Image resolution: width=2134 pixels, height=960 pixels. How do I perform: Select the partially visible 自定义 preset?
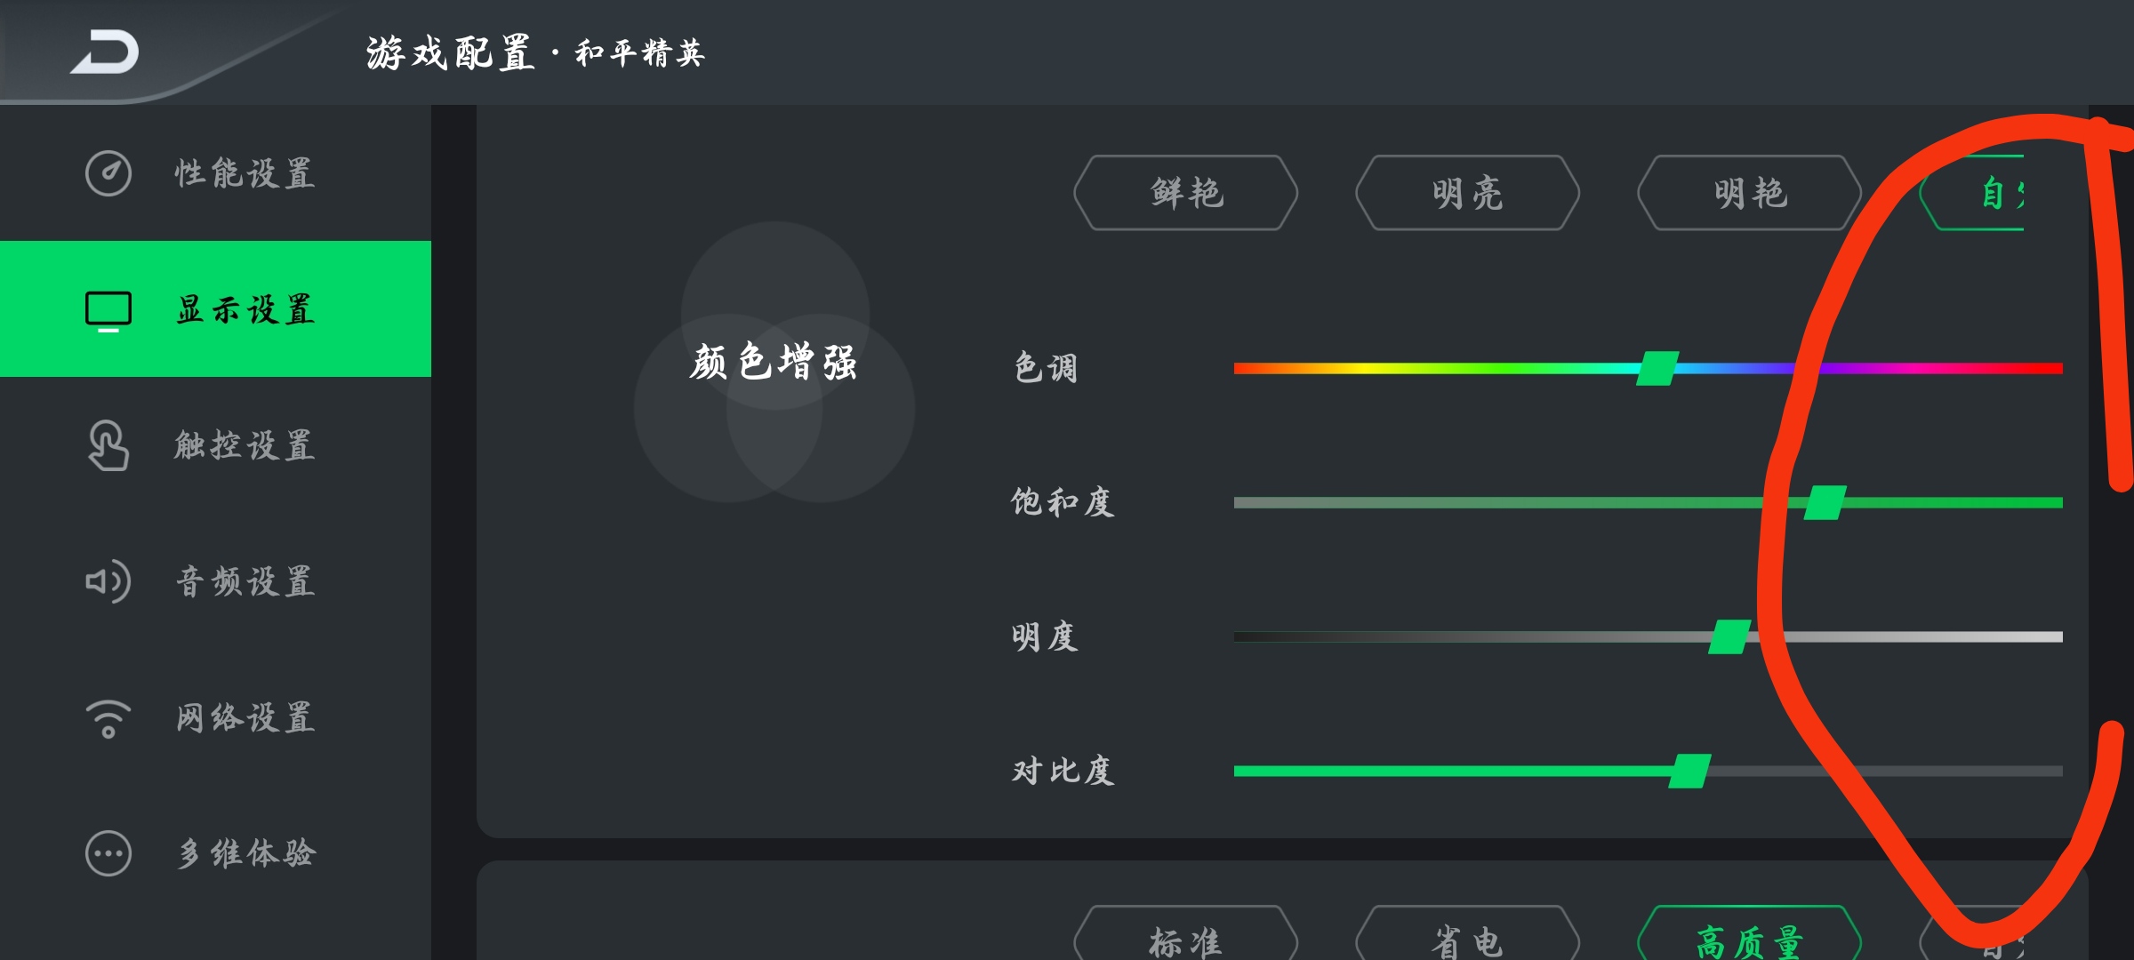pos(1972,193)
